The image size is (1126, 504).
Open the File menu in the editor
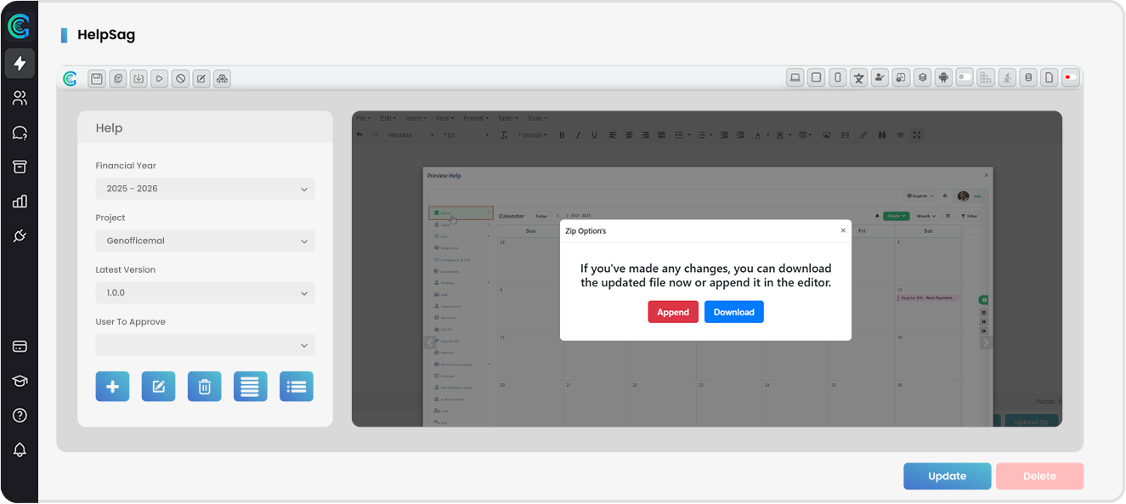click(x=362, y=118)
